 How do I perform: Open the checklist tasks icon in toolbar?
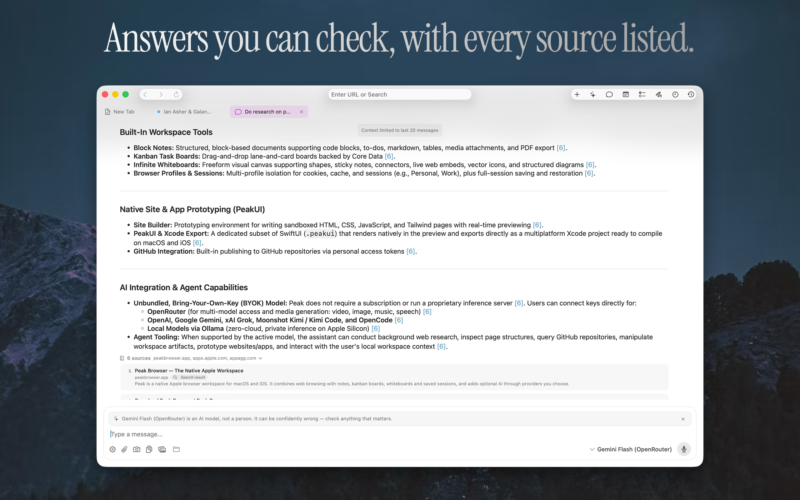click(x=642, y=95)
